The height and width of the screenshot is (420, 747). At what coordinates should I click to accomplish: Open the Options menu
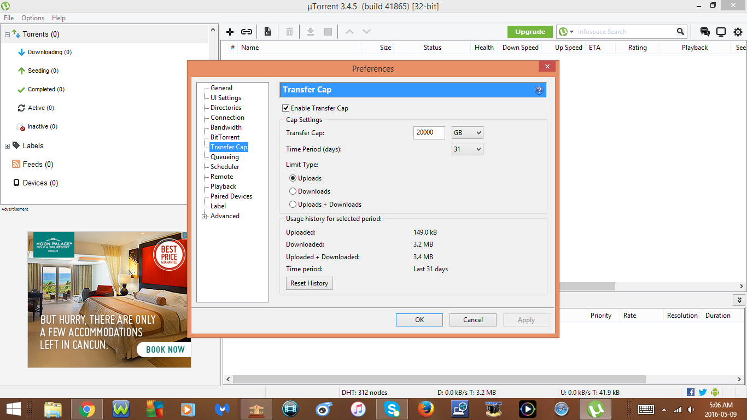[33, 18]
